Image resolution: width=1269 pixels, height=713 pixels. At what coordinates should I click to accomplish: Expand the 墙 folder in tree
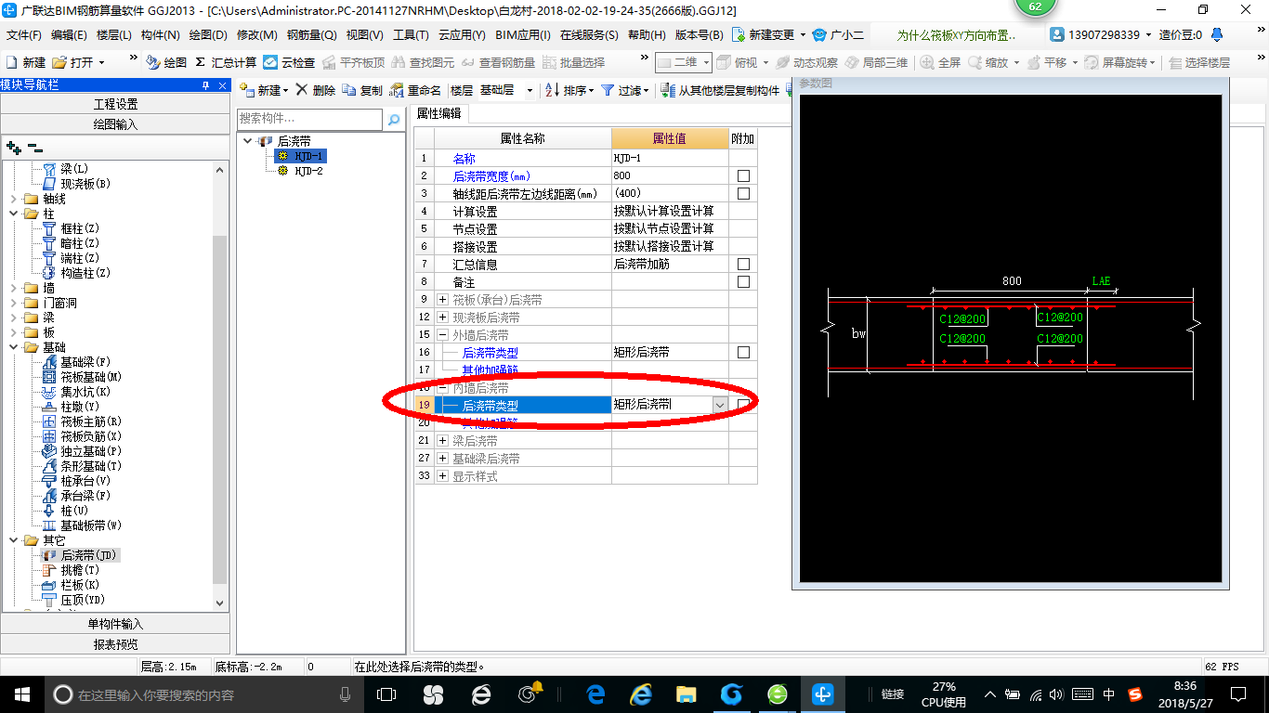click(13, 288)
